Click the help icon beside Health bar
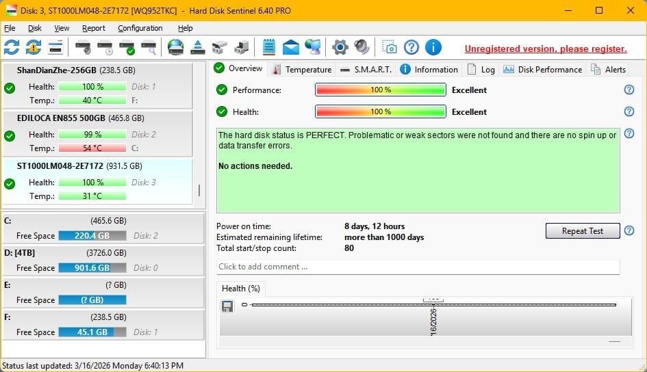 (629, 111)
